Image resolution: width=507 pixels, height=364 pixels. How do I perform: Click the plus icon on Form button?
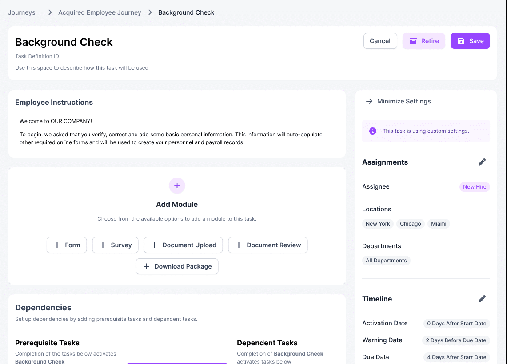[57, 245]
